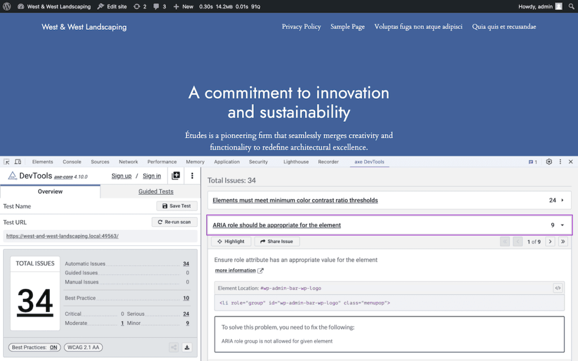Click the Re-run scan button

pos(174,222)
